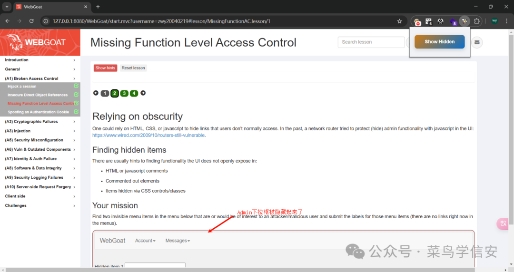
Task: Jump to lesson page 1
Action: (105, 93)
